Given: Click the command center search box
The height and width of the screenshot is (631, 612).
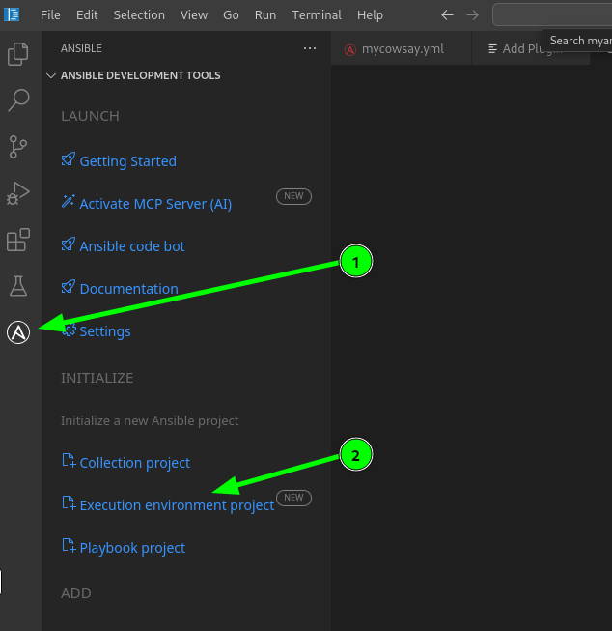Looking at the screenshot, I should click(x=552, y=14).
